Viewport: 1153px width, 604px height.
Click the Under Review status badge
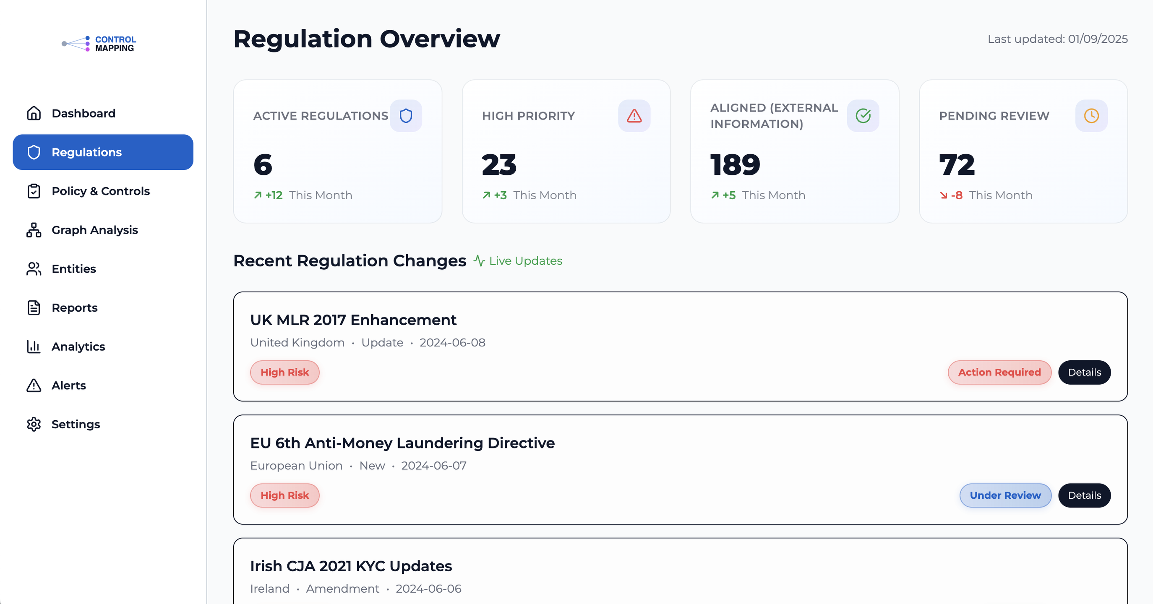tap(1005, 495)
